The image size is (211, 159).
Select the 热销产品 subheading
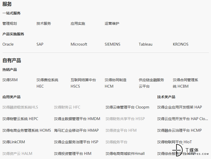(10, 70)
